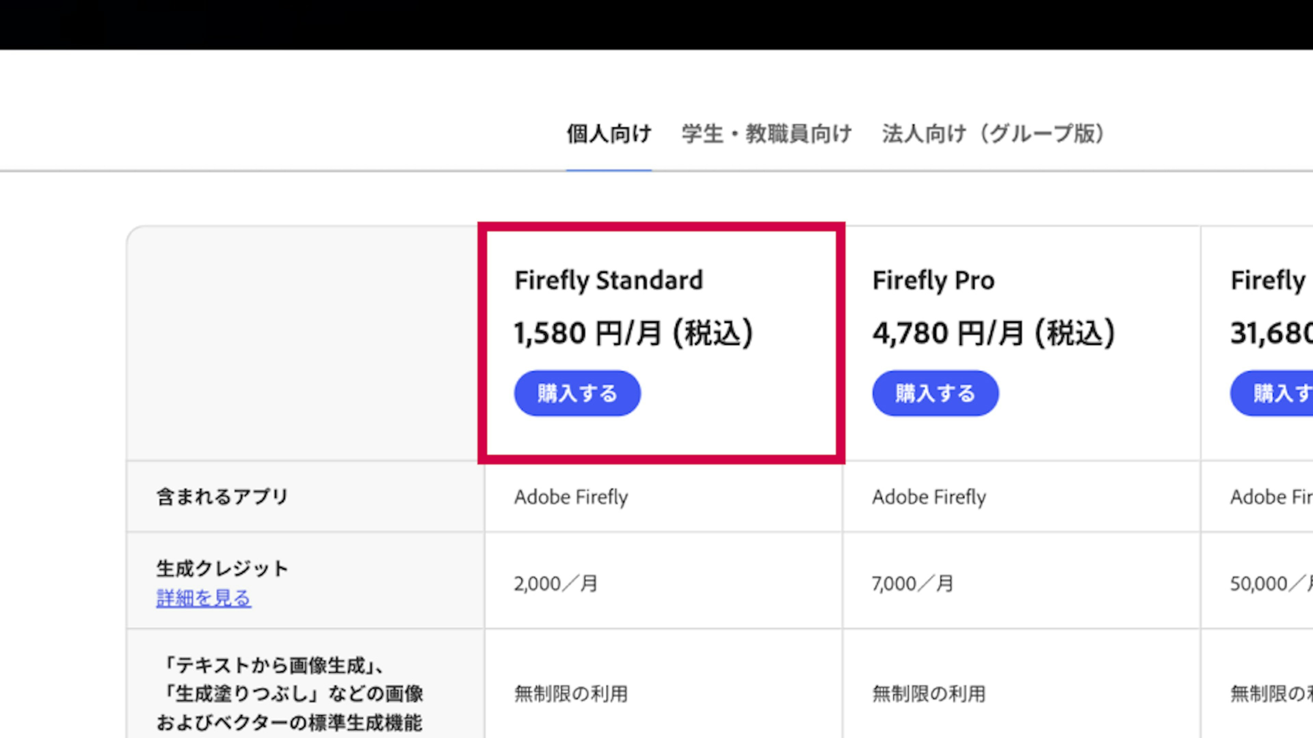Click the Firefly Standard plan heading
Viewport: 1313px width, 738px height.
tap(609, 280)
